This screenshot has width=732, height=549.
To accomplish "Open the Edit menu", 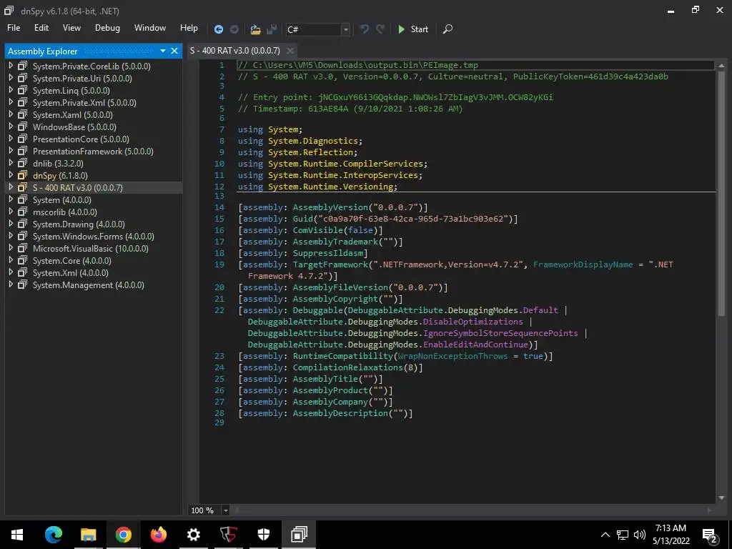I will [x=41, y=28].
